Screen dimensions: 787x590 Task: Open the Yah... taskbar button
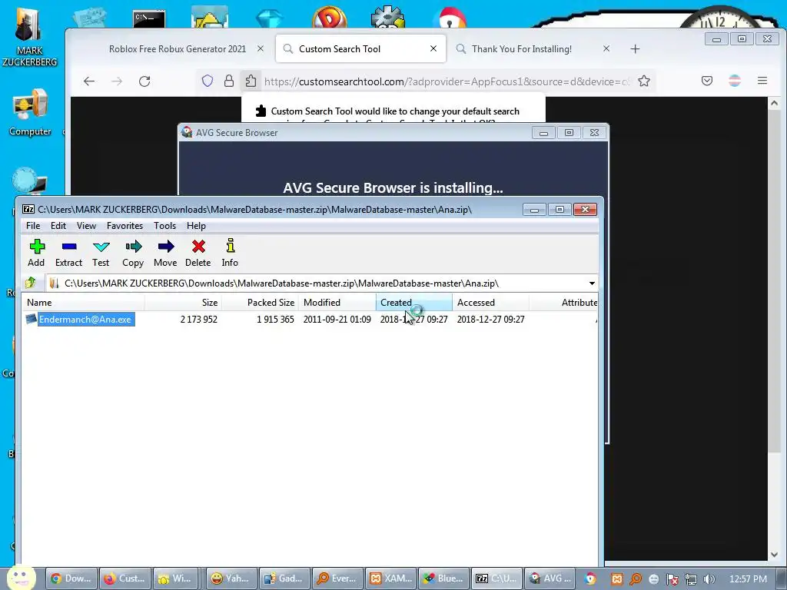click(231, 578)
